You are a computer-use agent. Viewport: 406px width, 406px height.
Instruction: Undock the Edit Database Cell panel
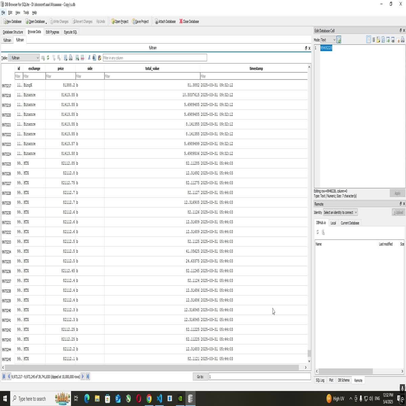(400, 30)
